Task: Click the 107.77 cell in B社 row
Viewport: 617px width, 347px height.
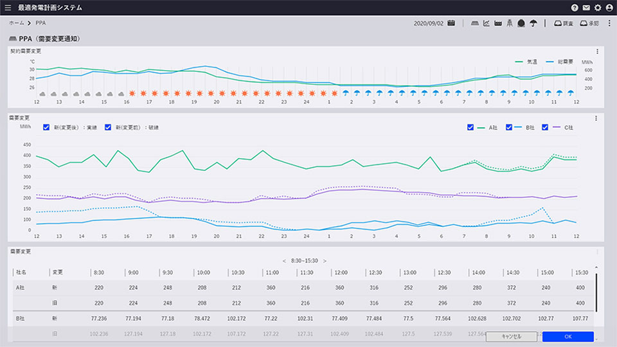Action: click(580, 318)
